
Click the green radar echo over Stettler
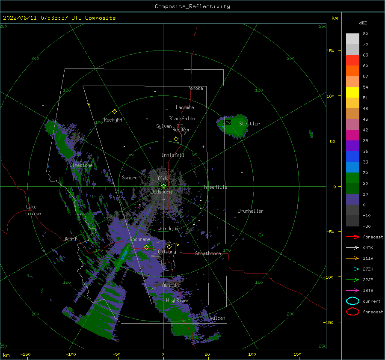tap(232, 125)
